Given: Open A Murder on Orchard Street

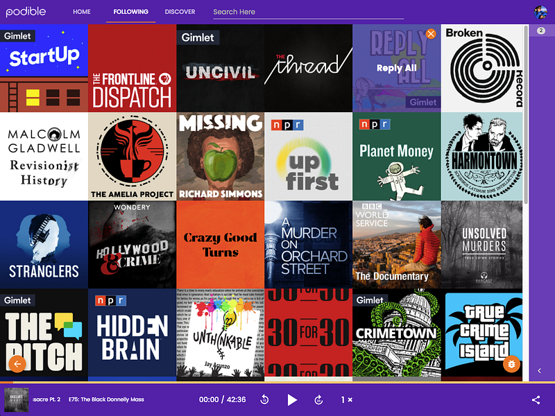Looking at the screenshot, I should pos(308,245).
